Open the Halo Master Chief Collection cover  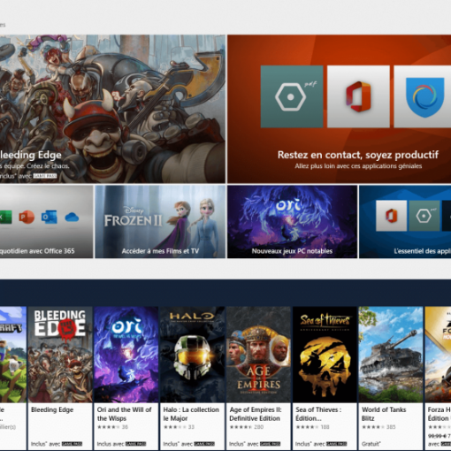click(192, 355)
